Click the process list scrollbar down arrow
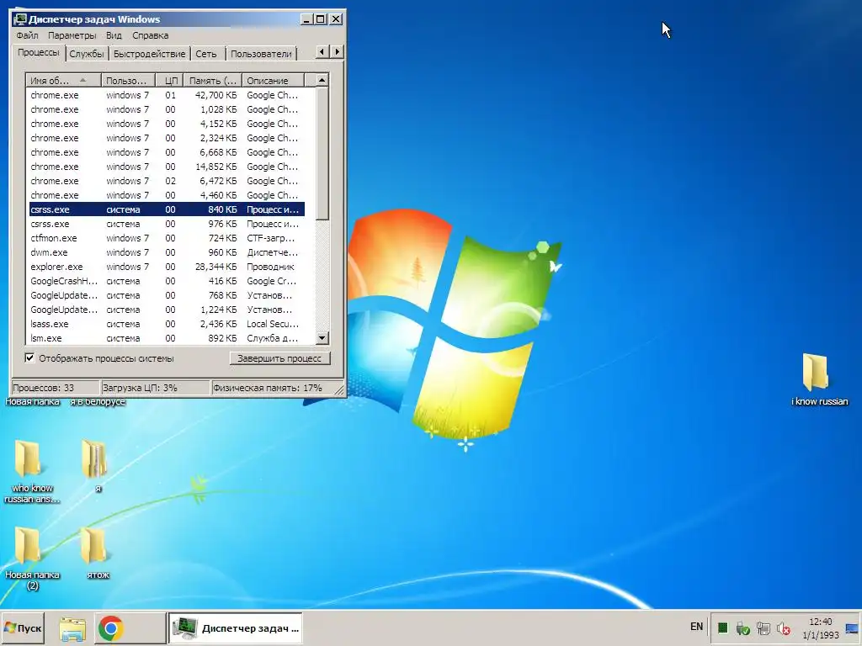 (322, 338)
